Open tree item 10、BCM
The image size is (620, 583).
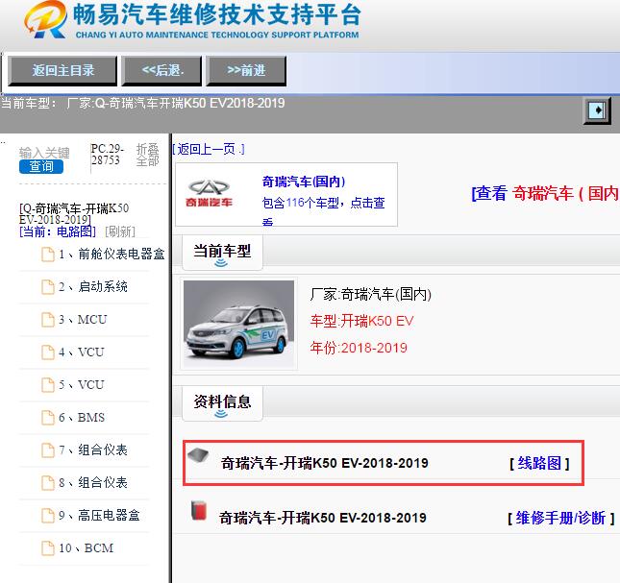[x=87, y=548]
